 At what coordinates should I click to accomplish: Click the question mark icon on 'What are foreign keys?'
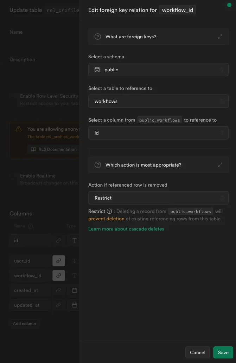(x=97, y=36)
